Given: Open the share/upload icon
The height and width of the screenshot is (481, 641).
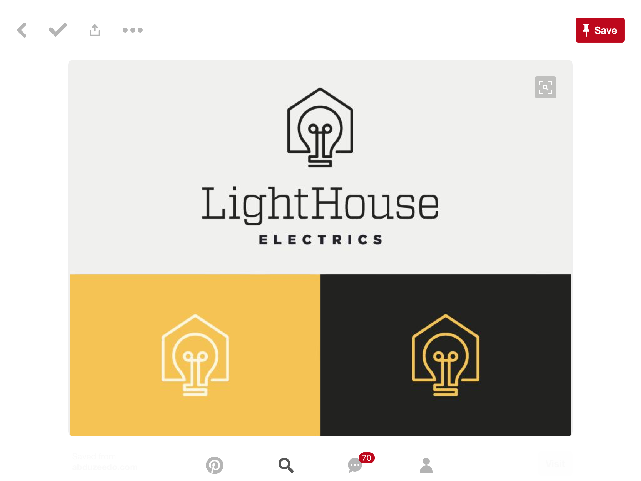Looking at the screenshot, I should pos(95,30).
